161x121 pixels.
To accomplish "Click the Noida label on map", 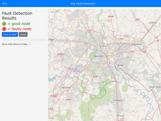I will pos(120,65).
